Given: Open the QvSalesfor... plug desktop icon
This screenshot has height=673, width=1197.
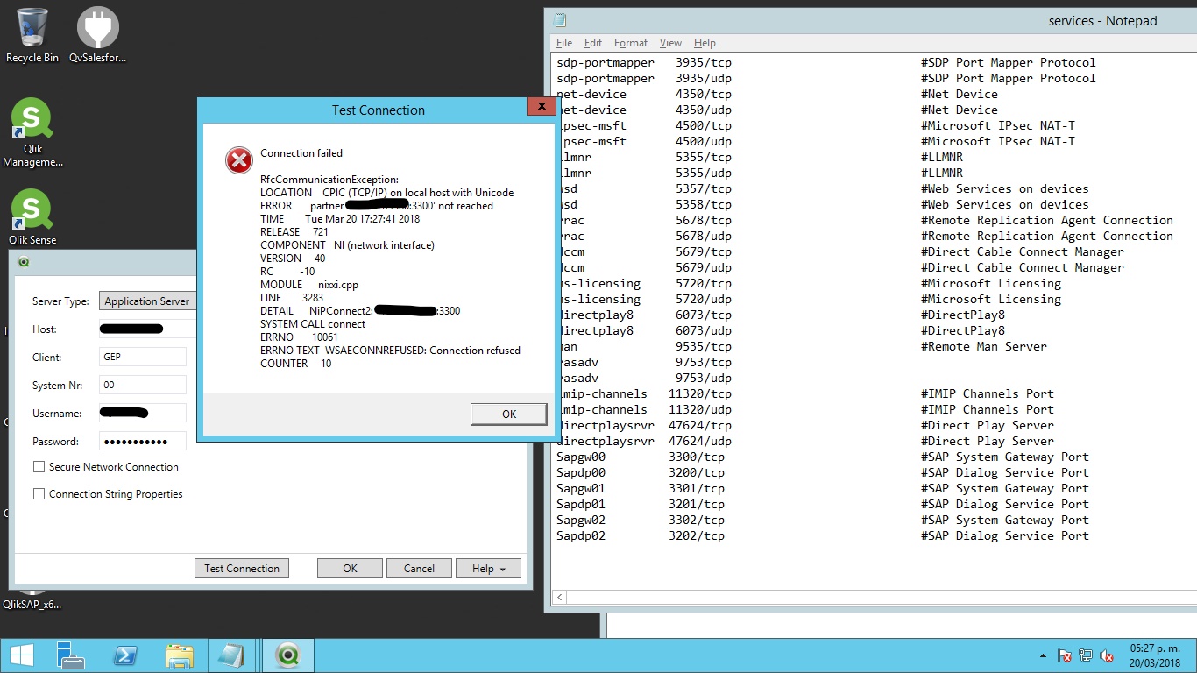Looking at the screenshot, I should click(x=97, y=35).
